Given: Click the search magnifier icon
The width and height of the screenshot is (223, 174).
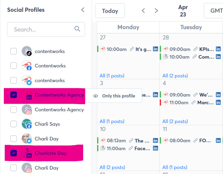Looking at the screenshot, I should [77, 29].
